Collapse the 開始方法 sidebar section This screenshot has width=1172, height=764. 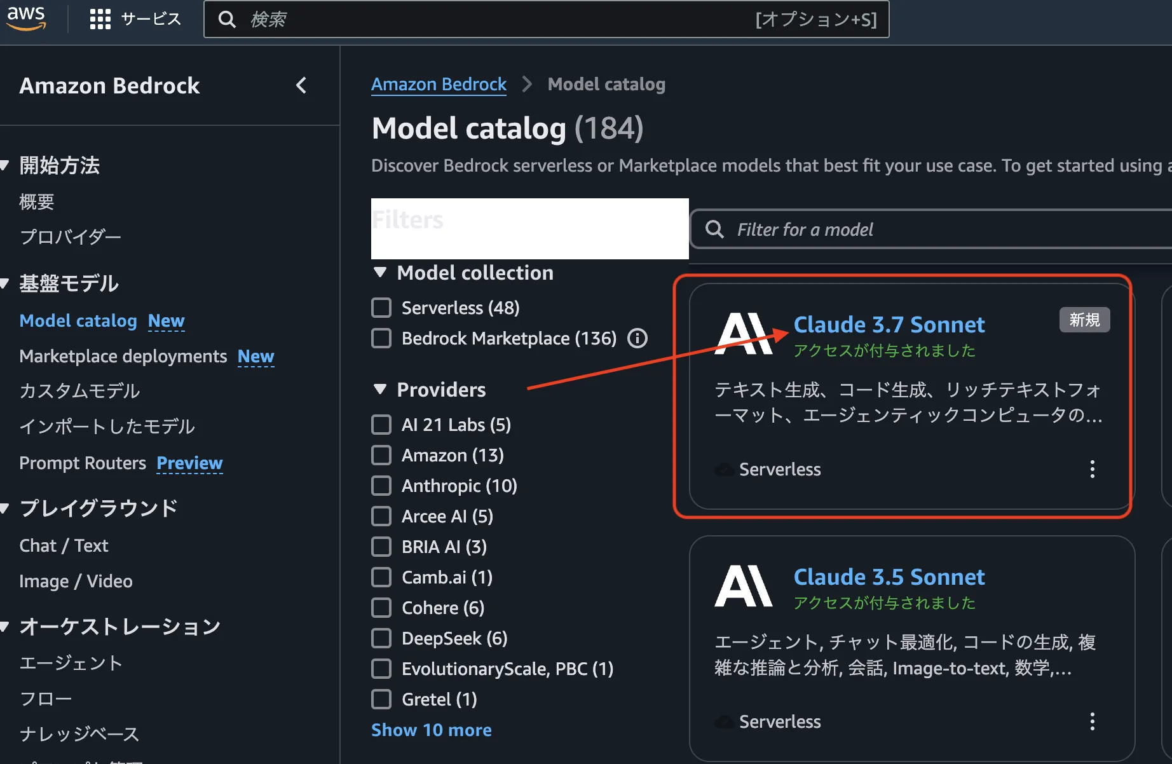[5, 165]
